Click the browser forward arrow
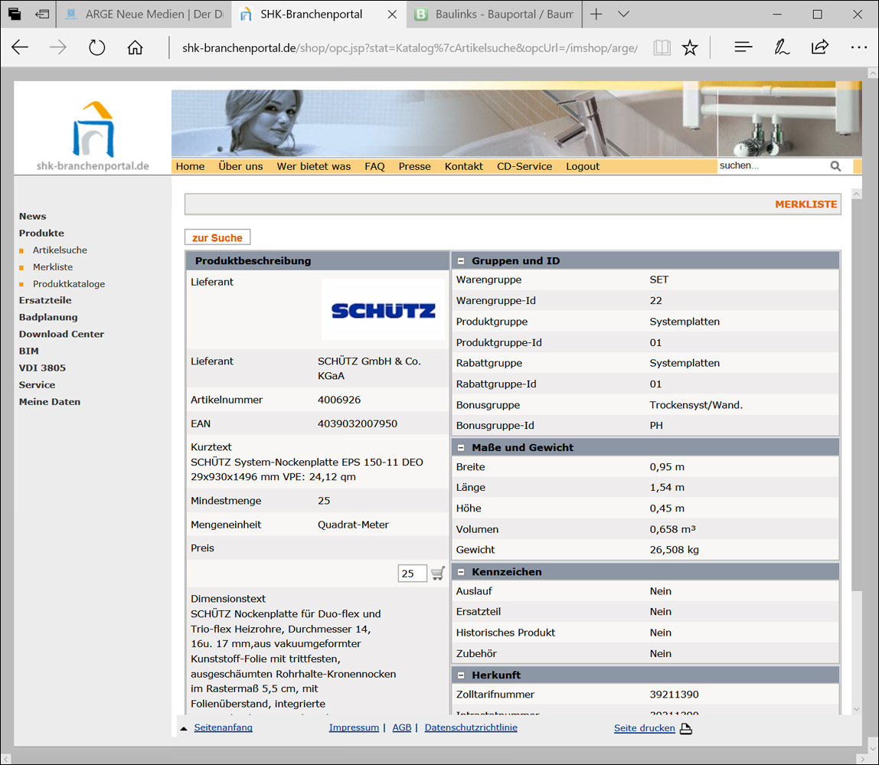 click(x=57, y=47)
